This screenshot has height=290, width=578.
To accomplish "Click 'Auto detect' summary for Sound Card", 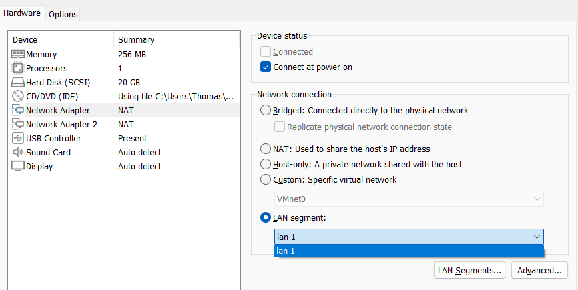I will (139, 153).
